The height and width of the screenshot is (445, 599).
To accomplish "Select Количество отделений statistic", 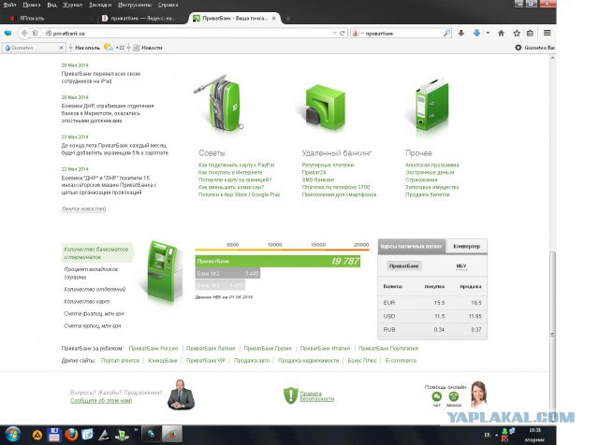I will point(95,289).
